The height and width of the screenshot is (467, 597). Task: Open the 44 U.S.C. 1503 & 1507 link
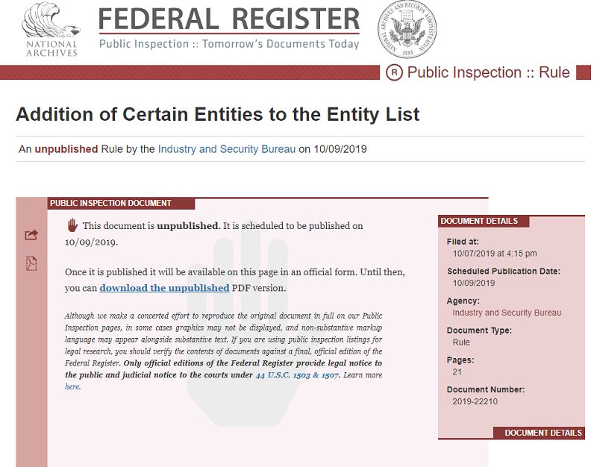tap(298, 374)
